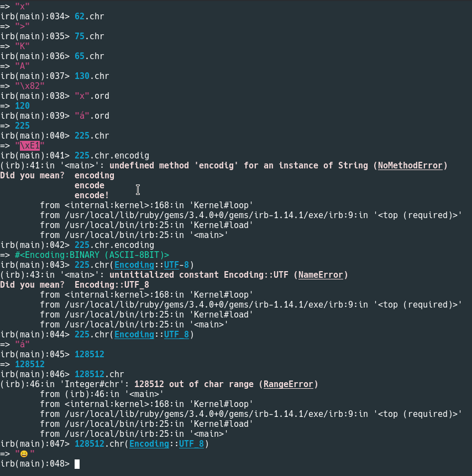472x476 pixels.
Task: Click the highlighted "\xE1" output string
Action: (30, 146)
